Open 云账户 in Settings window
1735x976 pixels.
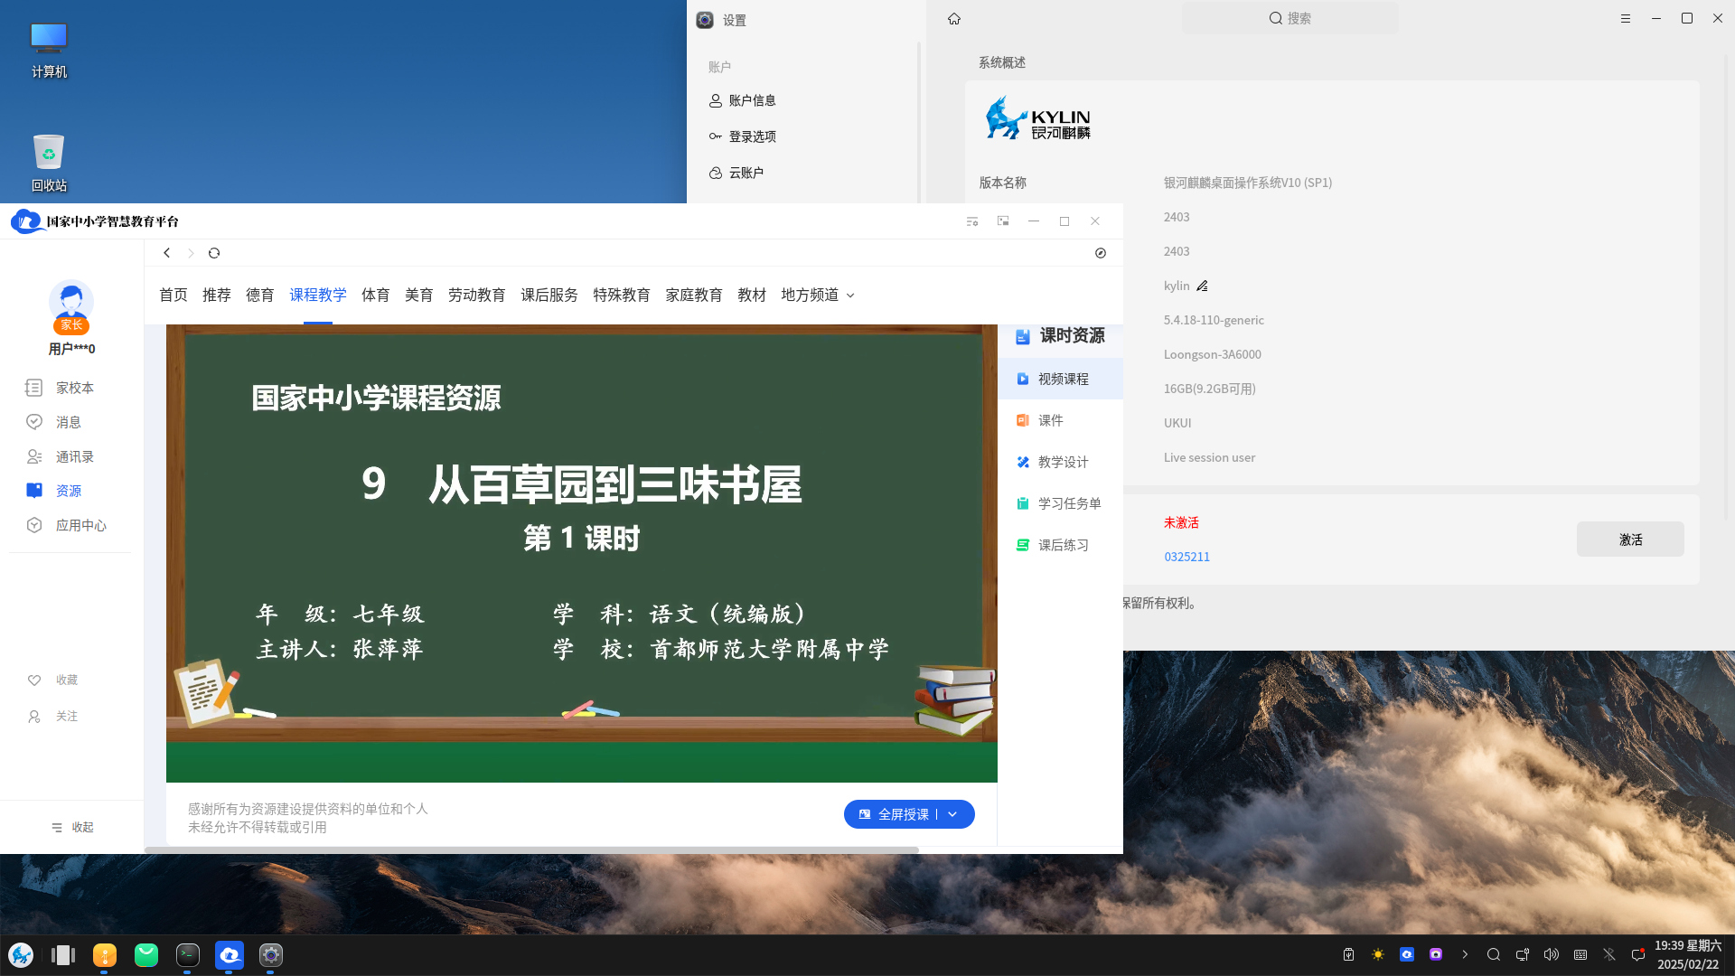pos(737,173)
